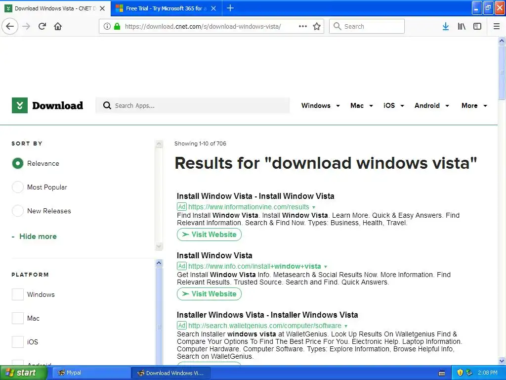Open dropdown arrow beside info.com URL
The image size is (506, 380).
pyautogui.click(x=326, y=267)
